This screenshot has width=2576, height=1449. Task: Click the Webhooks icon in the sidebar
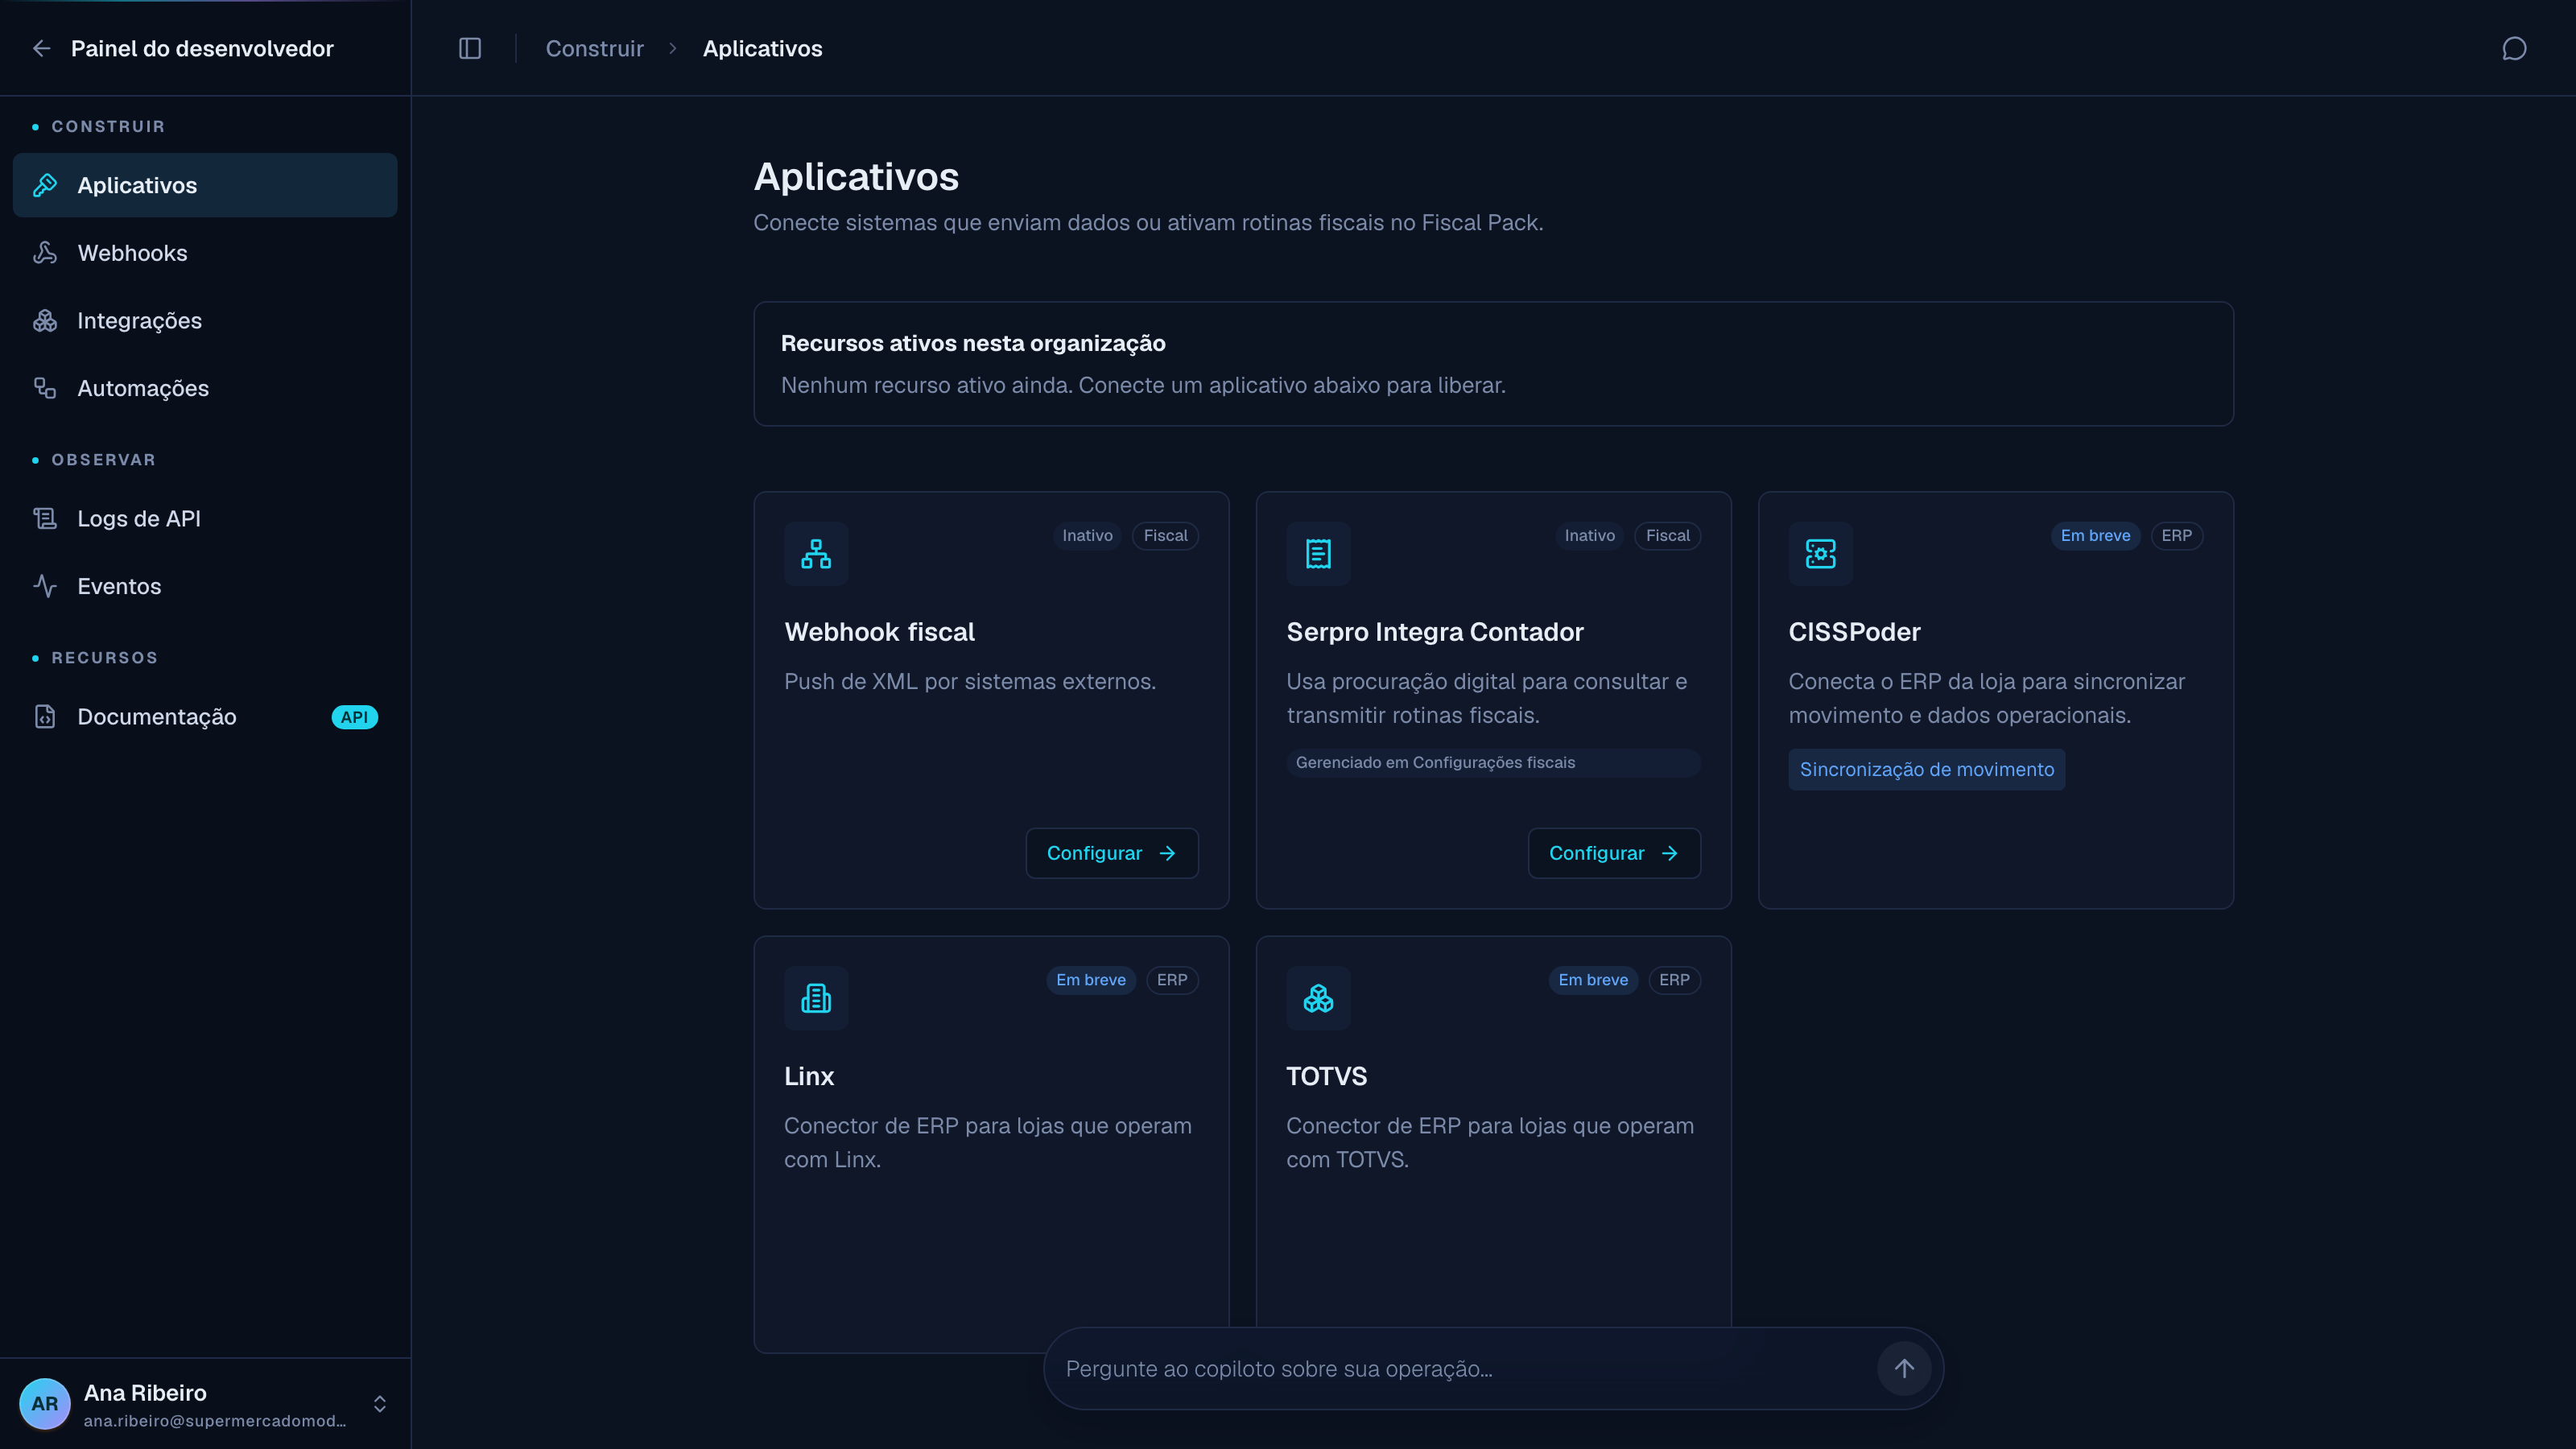45,253
